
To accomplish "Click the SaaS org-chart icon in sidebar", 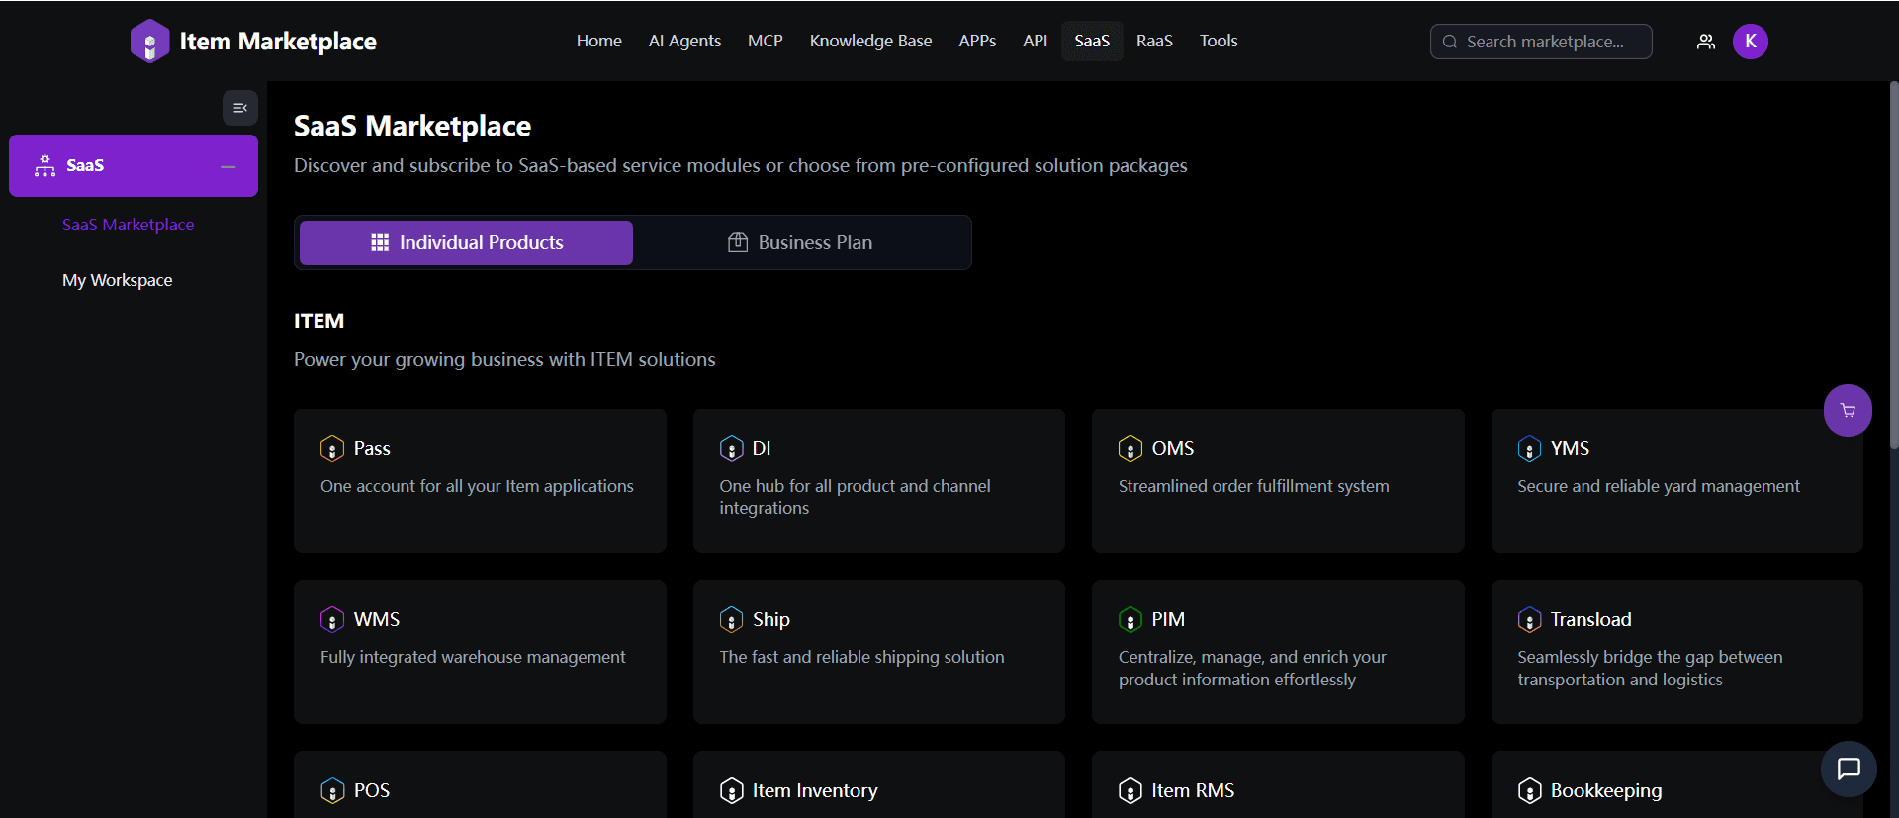I will (x=45, y=165).
